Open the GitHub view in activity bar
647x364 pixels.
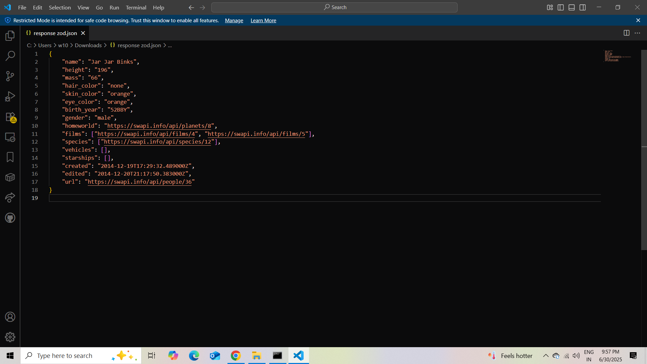tap(10, 218)
